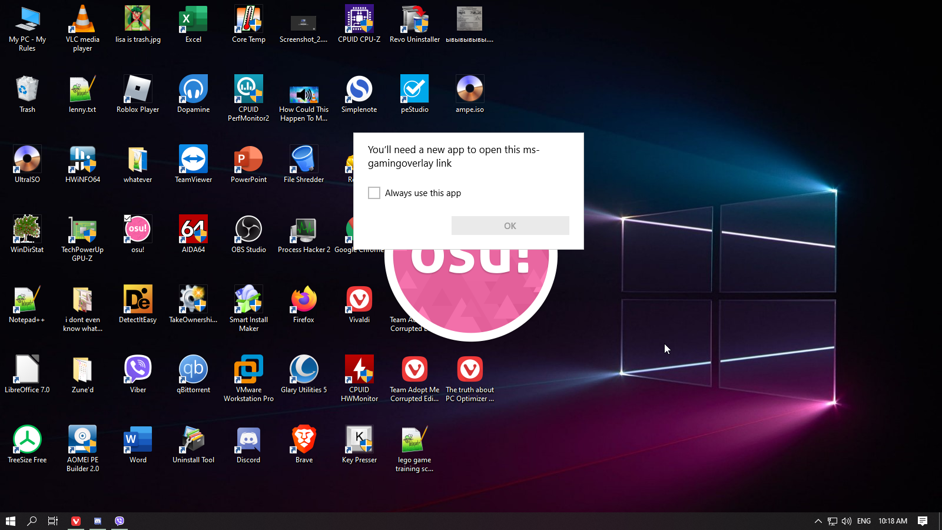Select the Trash recycle bin icon
This screenshot has width=942, height=530.
click(x=27, y=94)
